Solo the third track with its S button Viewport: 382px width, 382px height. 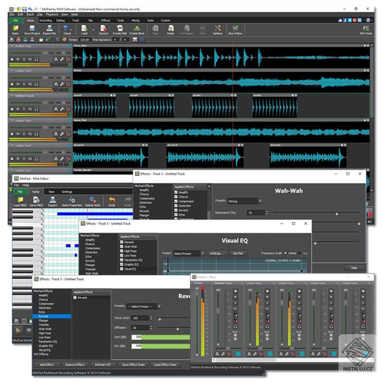(x=24, y=109)
